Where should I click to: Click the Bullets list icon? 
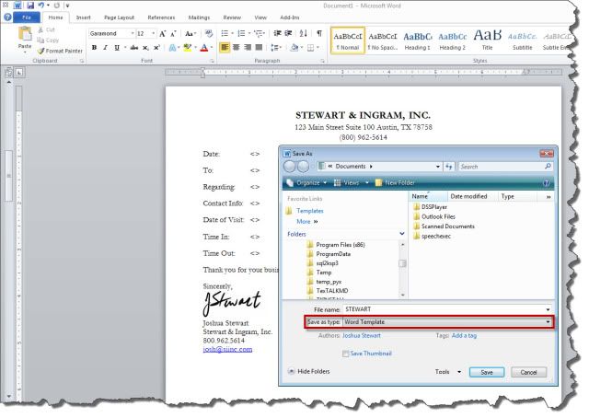coord(225,33)
